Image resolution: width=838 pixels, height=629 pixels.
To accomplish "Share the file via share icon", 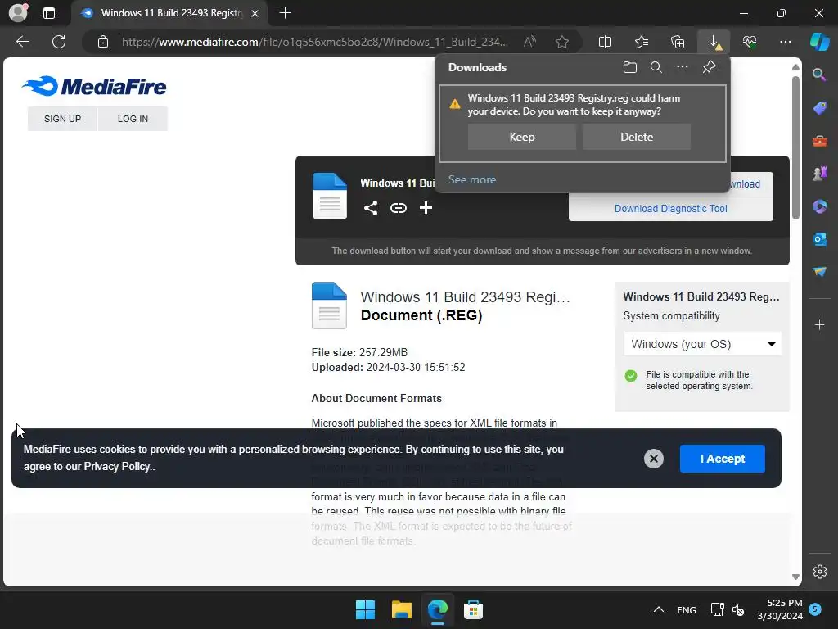I will (371, 207).
